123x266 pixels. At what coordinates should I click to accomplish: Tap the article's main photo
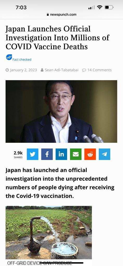click(61, 111)
